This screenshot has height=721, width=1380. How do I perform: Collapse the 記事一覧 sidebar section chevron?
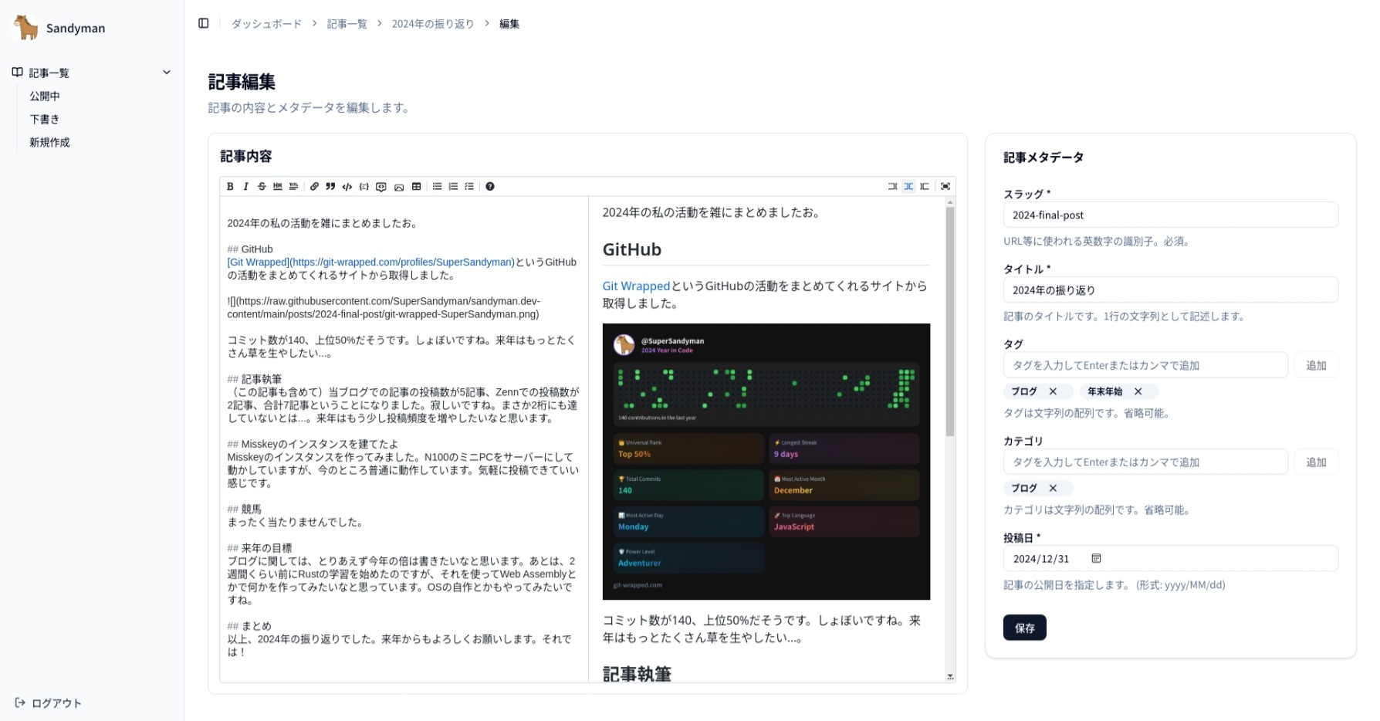[x=167, y=73]
